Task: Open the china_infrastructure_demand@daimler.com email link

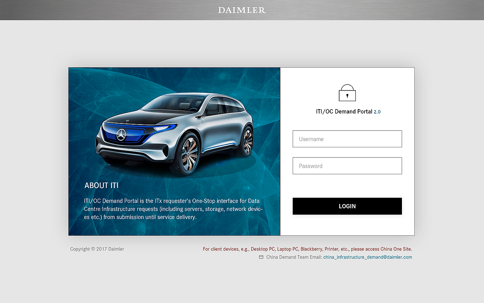Action: click(x=368, y=257)
